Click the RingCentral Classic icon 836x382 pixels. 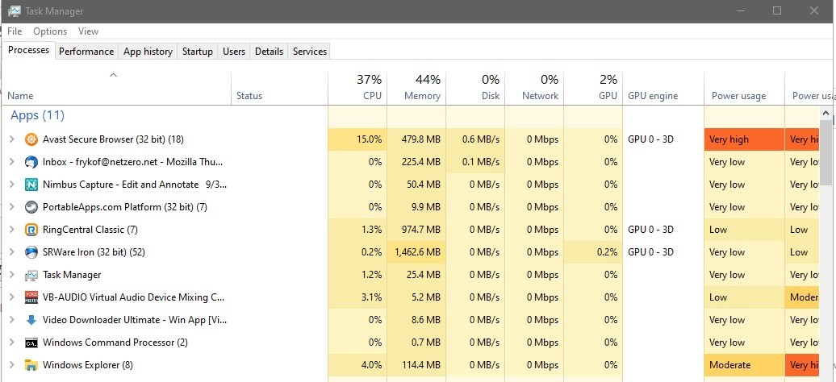pos(31,230)
